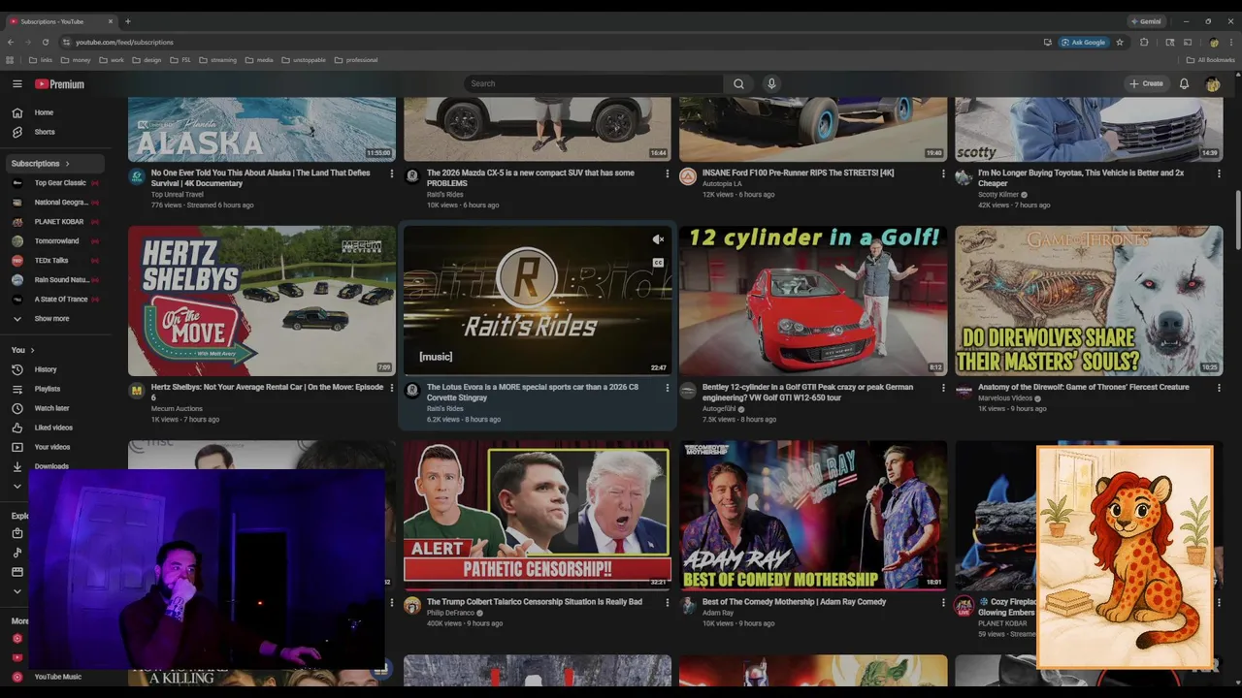Open the streaming bookmark folder
The height and width of the screenshot is (698, 1242).
tap(217, 60)
